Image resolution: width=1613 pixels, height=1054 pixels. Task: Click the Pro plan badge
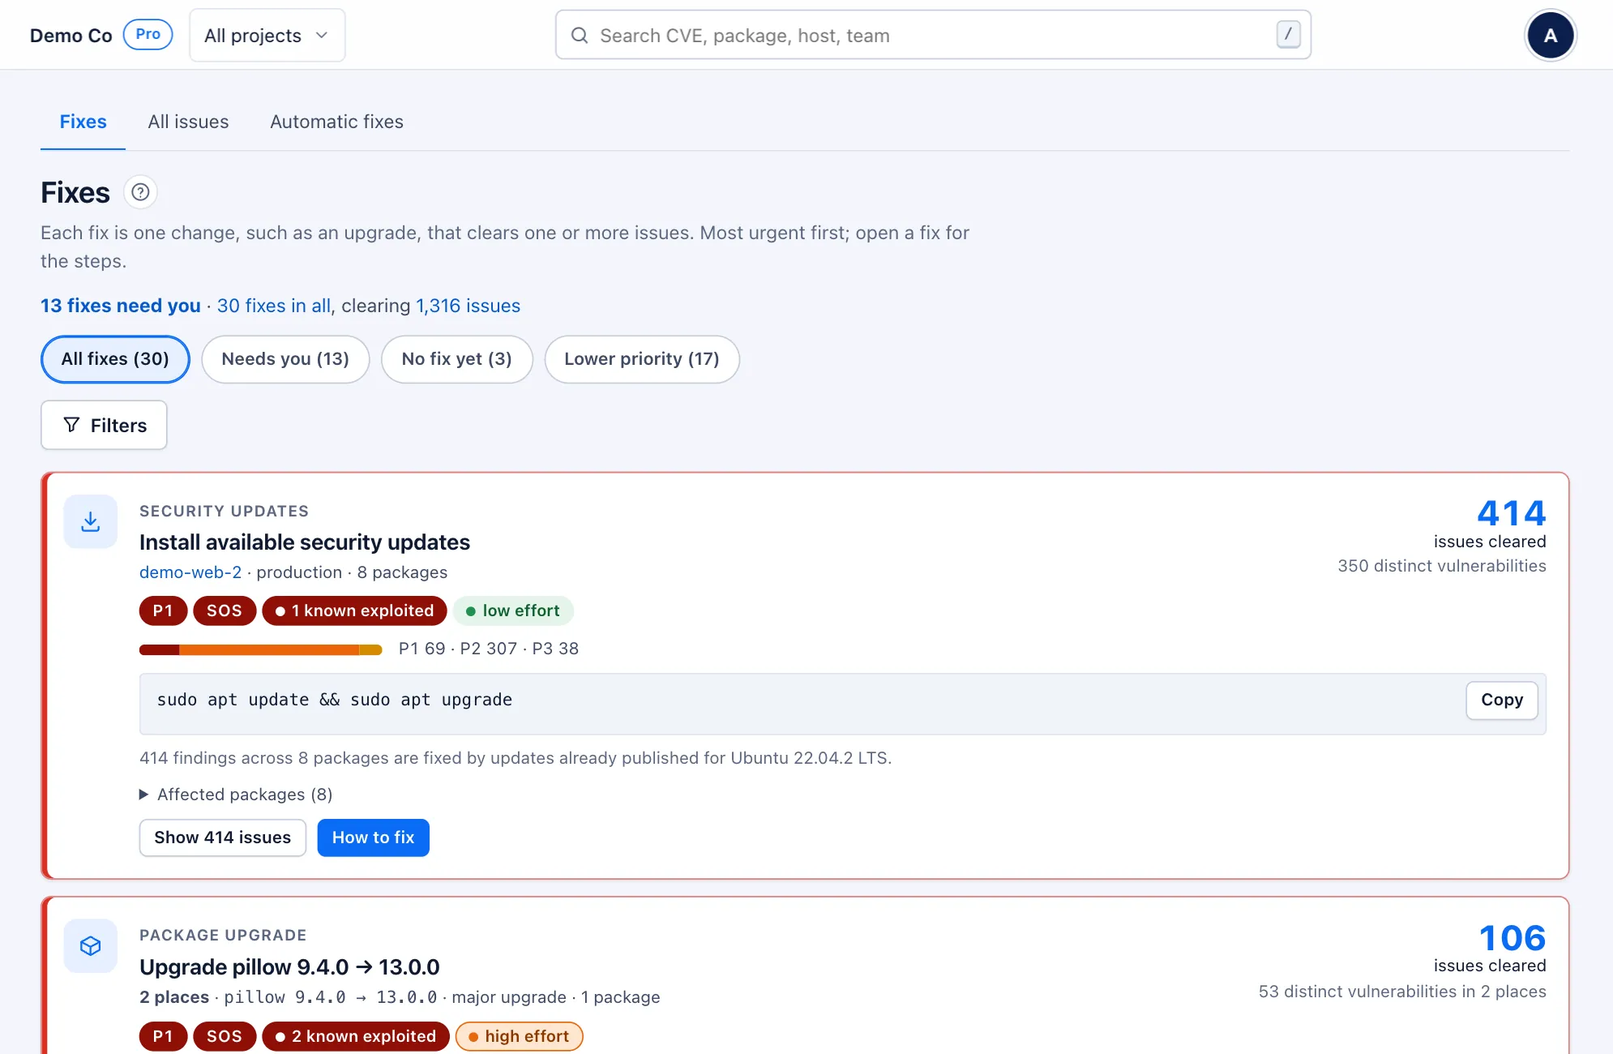[148, 34]
